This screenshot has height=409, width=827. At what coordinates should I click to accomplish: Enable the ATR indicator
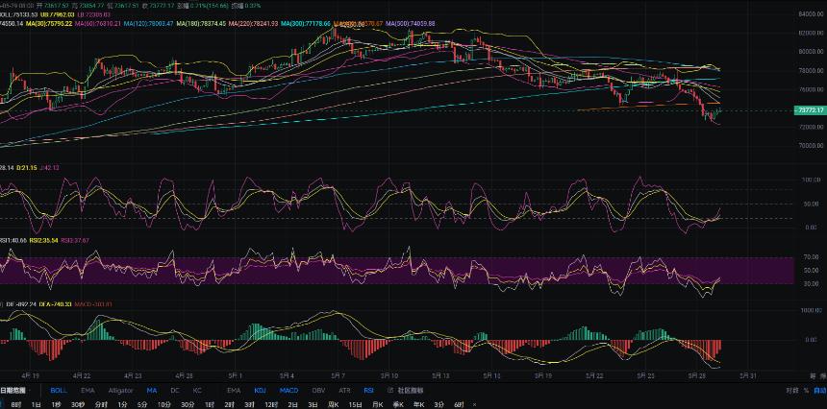click(x=344, y=391)
